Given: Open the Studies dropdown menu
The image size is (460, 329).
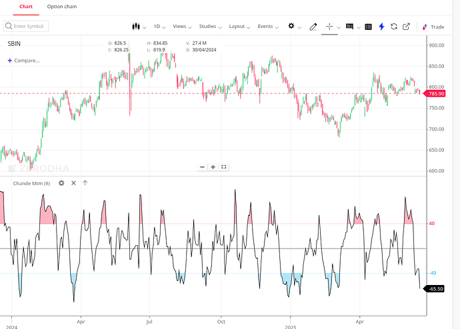Looking at the screenshot, I should (211, 27).
